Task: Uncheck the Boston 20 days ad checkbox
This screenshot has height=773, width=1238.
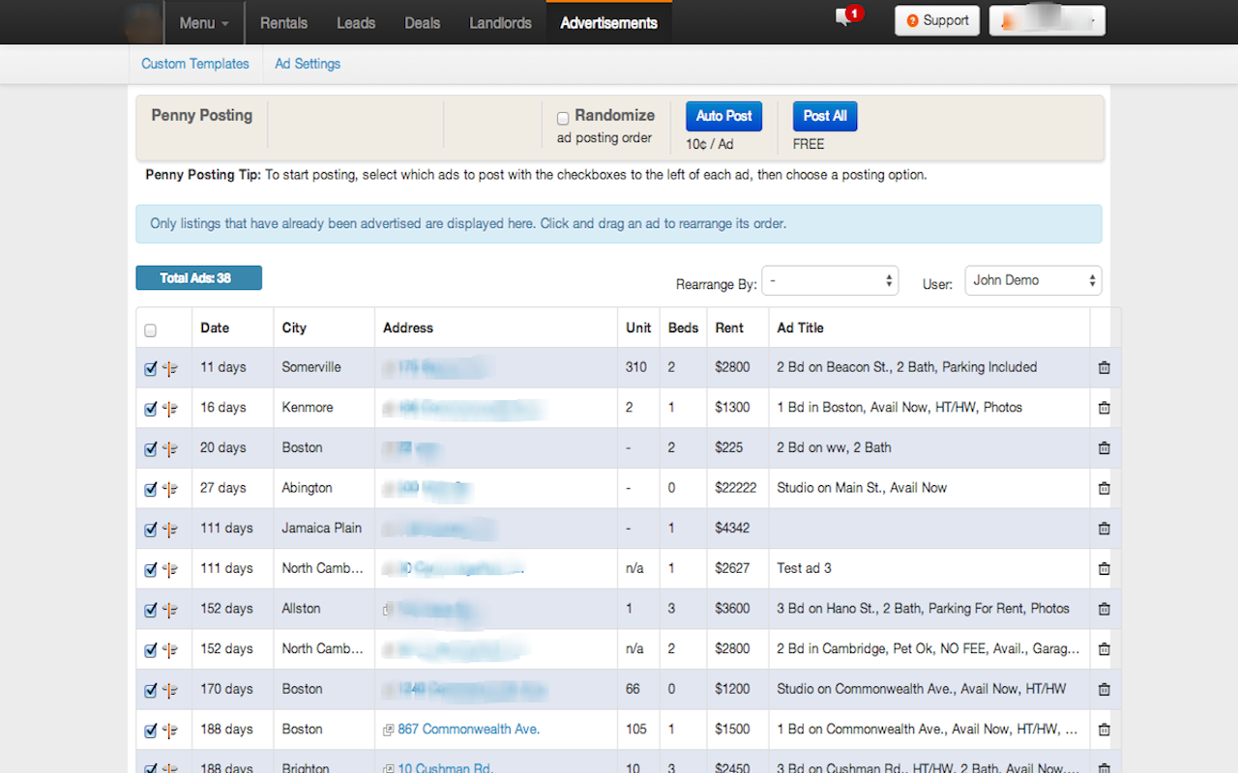Action: pos(150,448)
